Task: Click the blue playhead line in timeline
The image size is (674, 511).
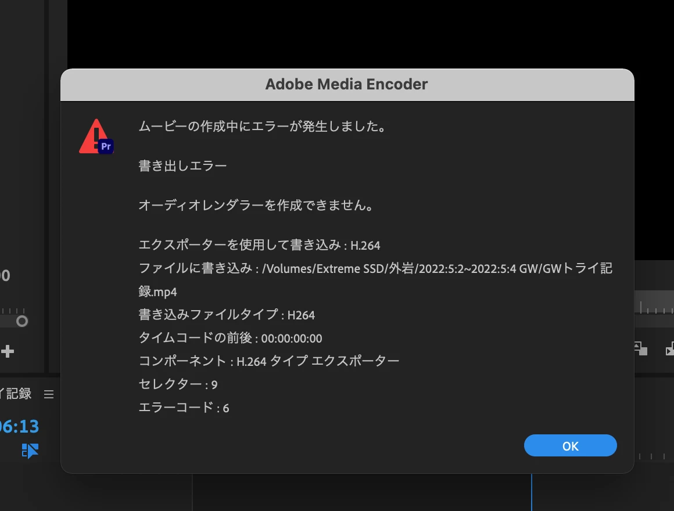Action: tap(531, 492)
